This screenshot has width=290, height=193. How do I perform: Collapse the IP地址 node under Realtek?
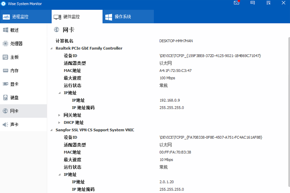(x=60, y=93)
